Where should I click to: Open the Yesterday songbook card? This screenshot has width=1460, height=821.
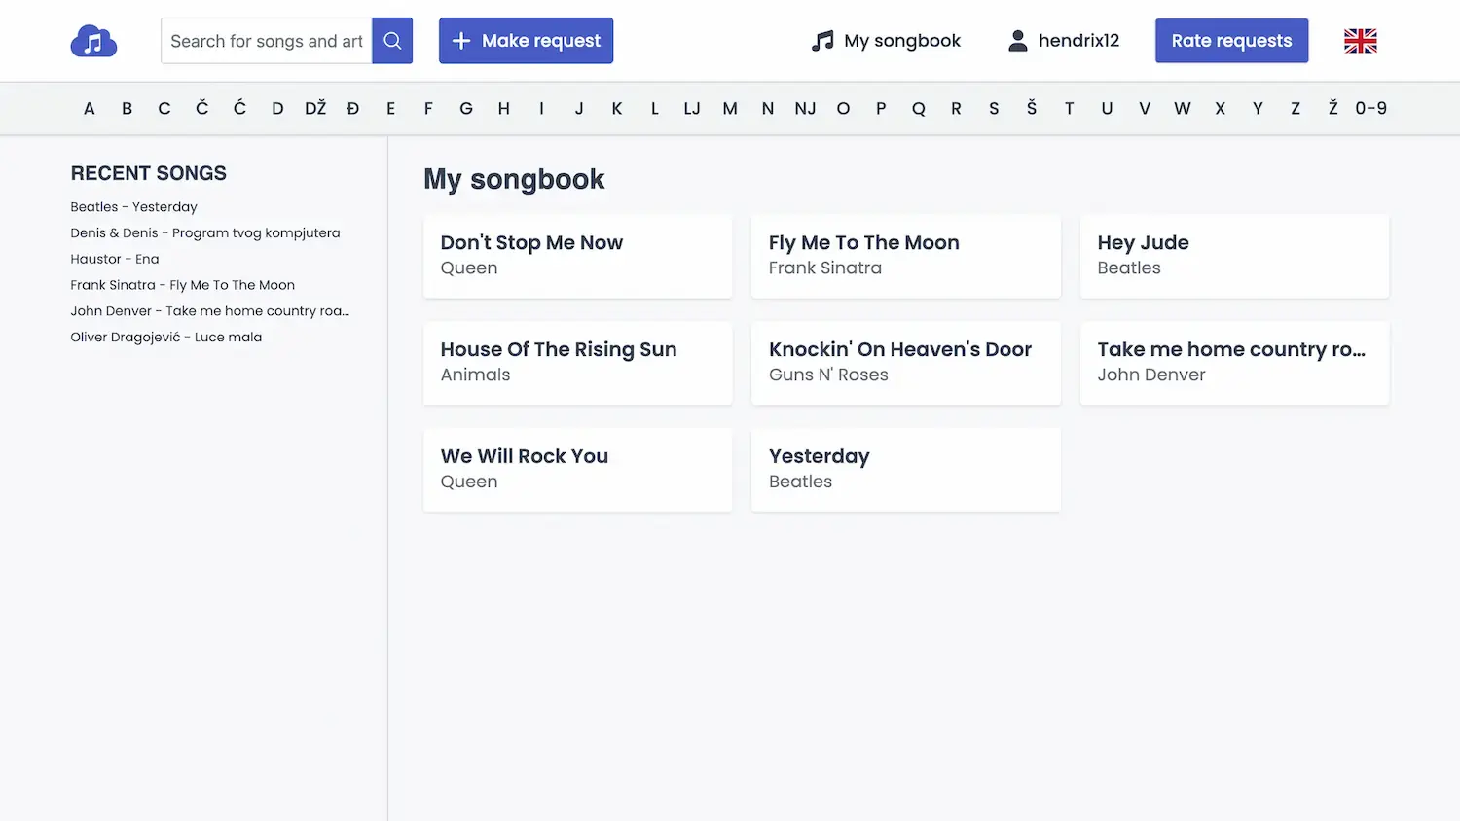[x=906, y=470]
